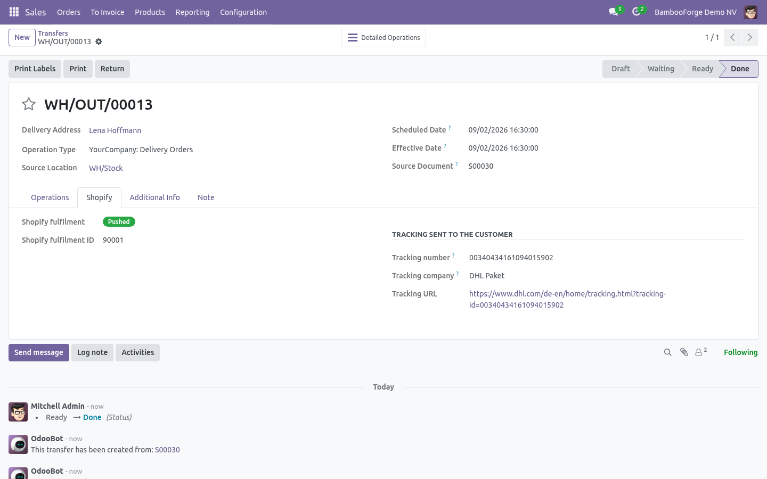767x479 pixels.
Task: Mark WH/OUT/00013 as favorite with star
Action: tap(29, 104)
